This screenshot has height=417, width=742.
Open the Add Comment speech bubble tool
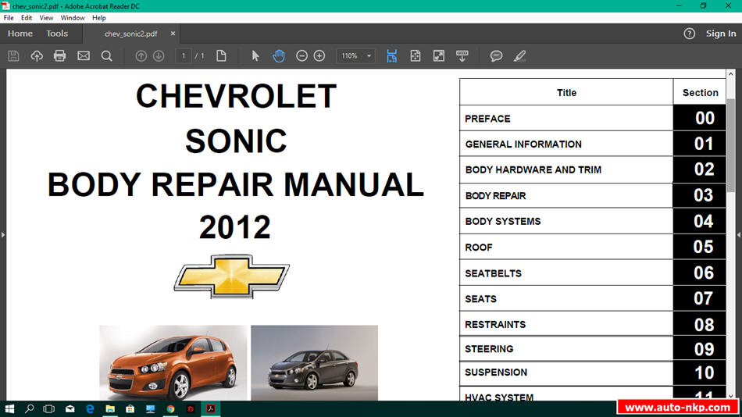point(496,55)
